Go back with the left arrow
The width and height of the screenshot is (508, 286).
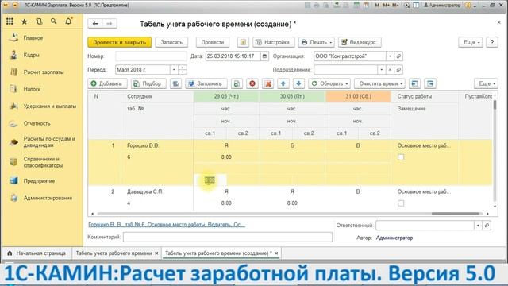pos(95,23)
